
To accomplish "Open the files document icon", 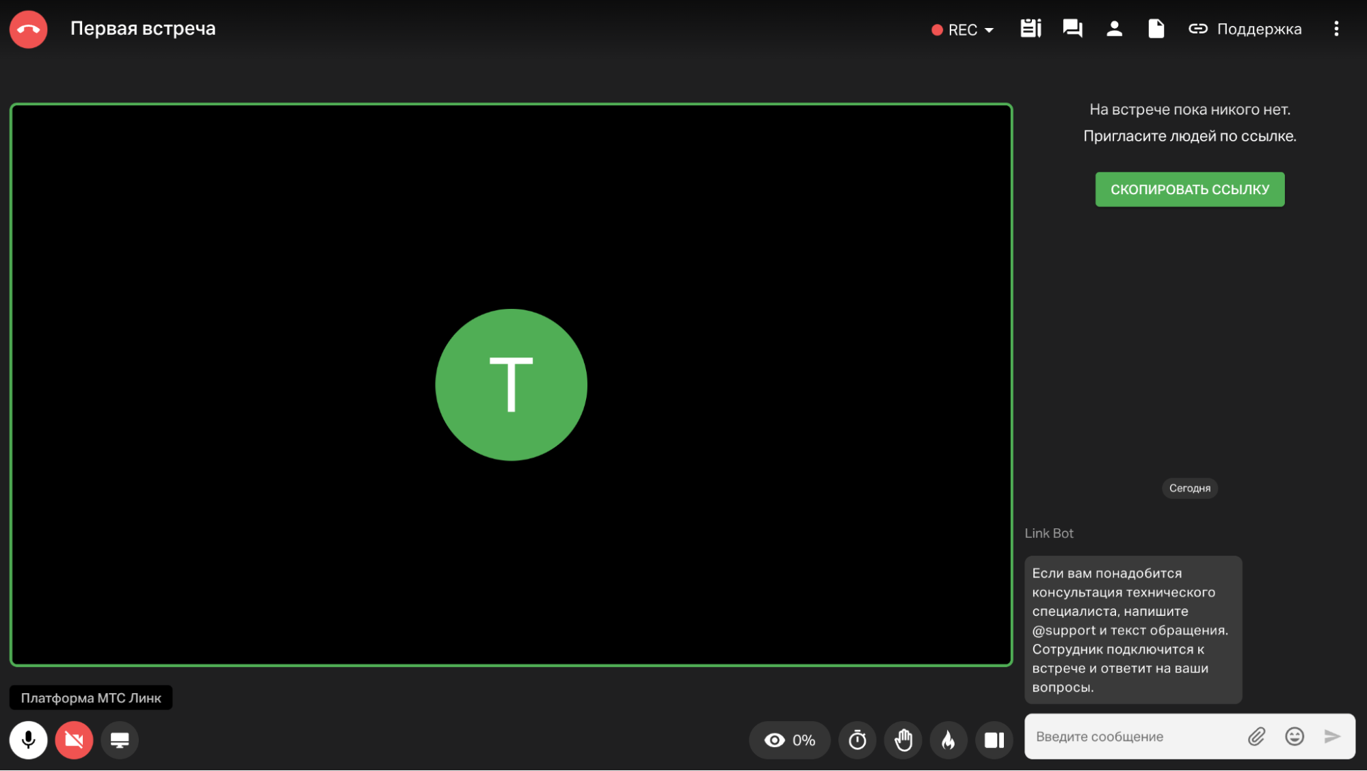I will pyautogui.click(x=1156, y=29).
